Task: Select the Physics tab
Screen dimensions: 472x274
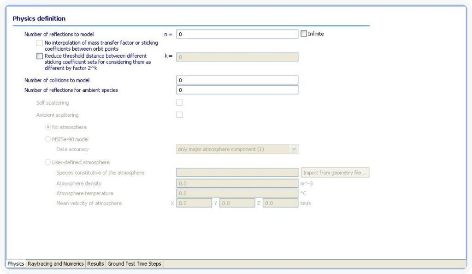Action: (15, 264)
